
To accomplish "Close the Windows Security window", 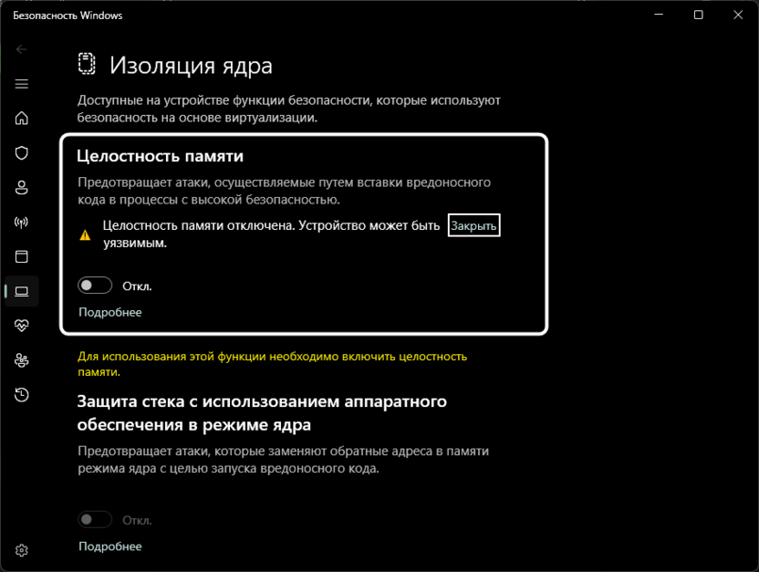I will click(x=738, y=15).
